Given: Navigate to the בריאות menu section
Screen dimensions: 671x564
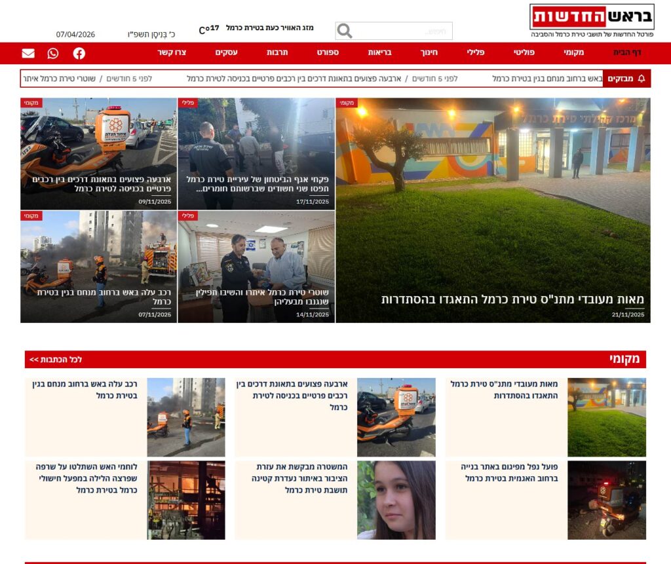Looking at the screenshot, I should 379,53.
